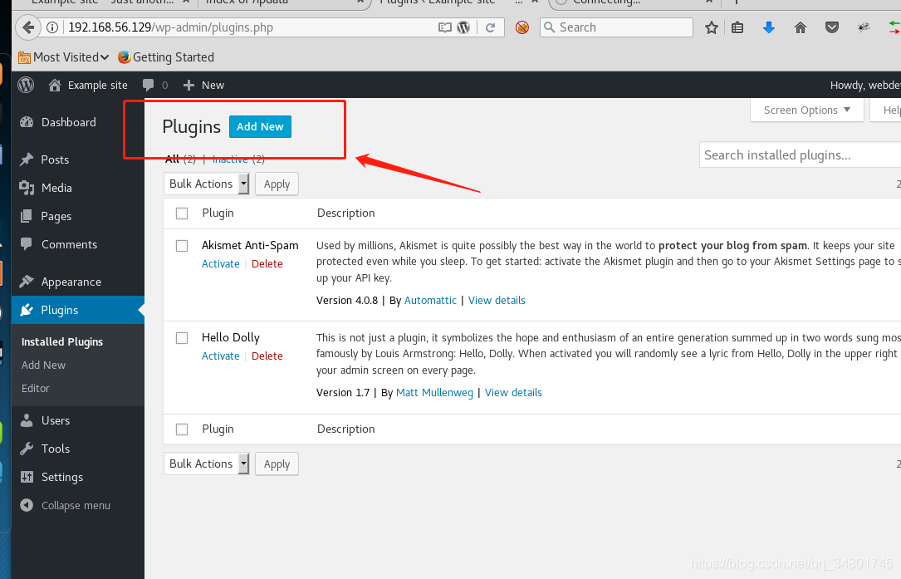Image resolution: width=901 pixels, height=579 pixels.
Task: Focus the Search installed plugins field
Action: 800,155
